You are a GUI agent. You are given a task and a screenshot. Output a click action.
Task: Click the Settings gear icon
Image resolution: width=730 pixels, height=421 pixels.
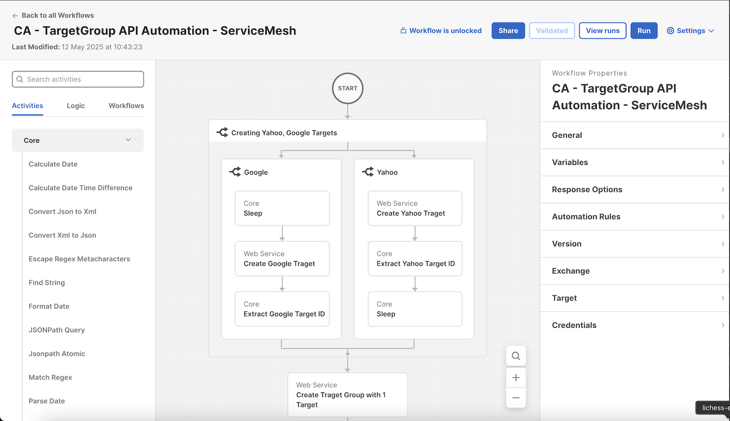point(670,31)
